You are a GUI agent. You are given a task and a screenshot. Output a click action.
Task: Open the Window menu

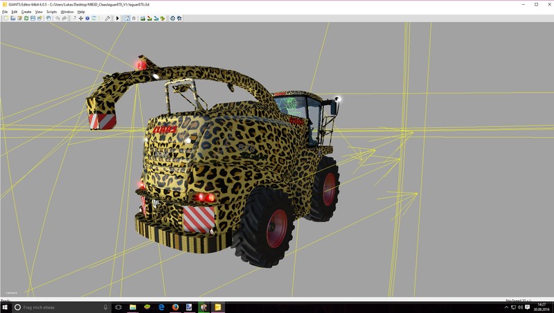click(x=67, y=12)
